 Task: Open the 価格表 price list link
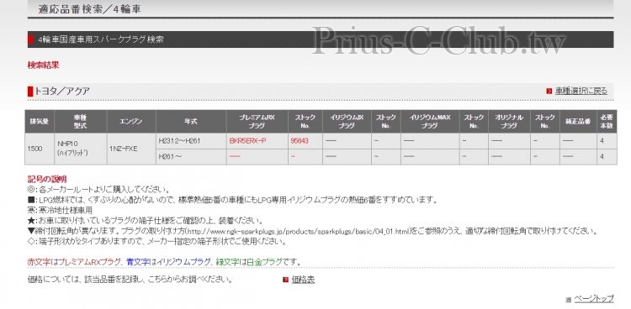coord(303,280)
